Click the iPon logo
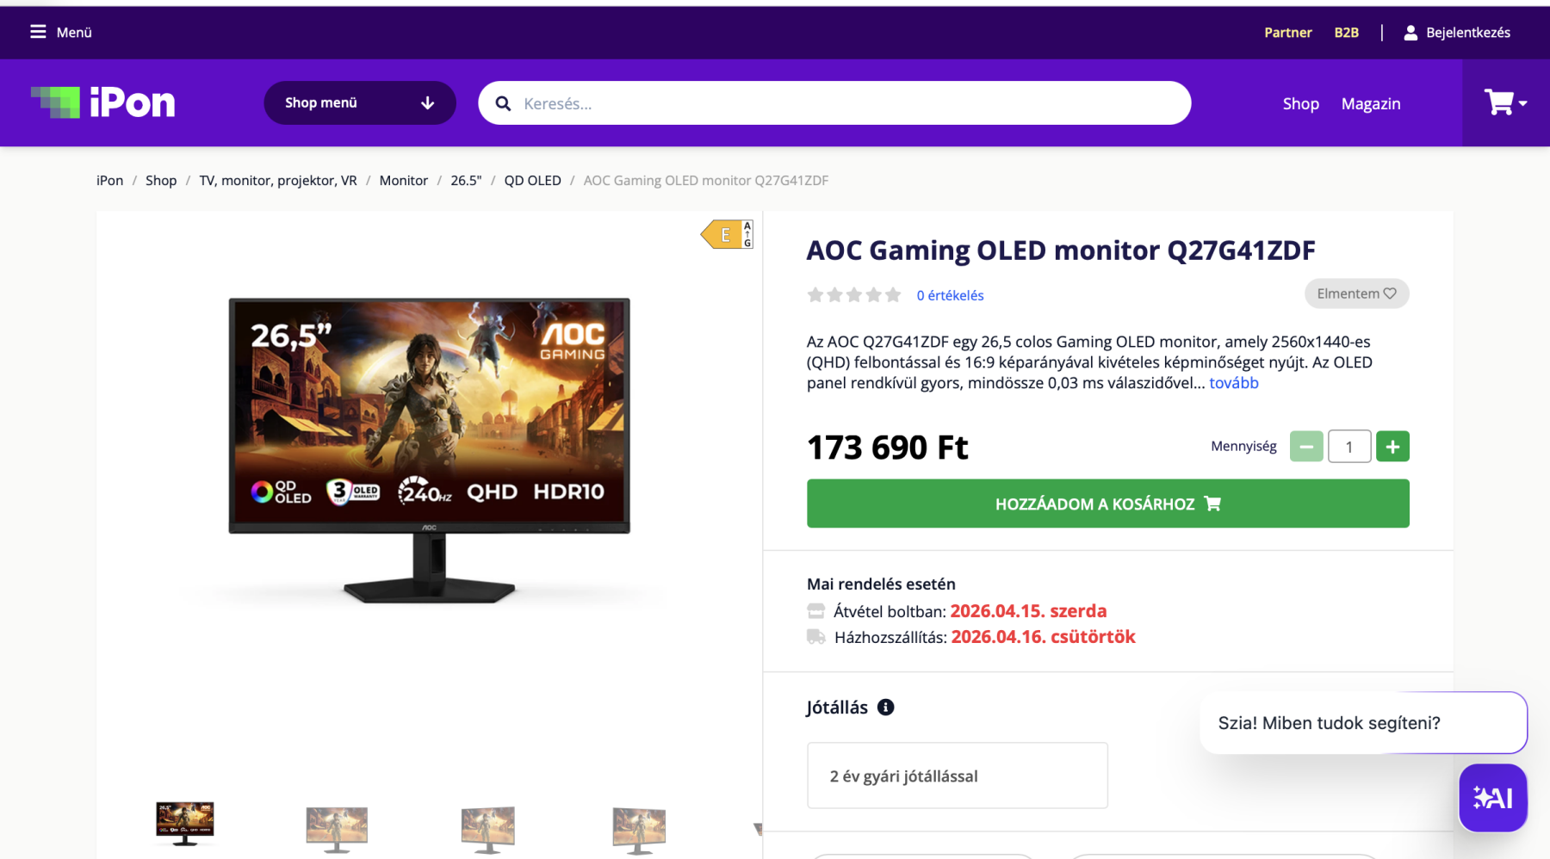Image resolution: width=1550 pixels, height=859 pixels. click(x=103, y=102)
